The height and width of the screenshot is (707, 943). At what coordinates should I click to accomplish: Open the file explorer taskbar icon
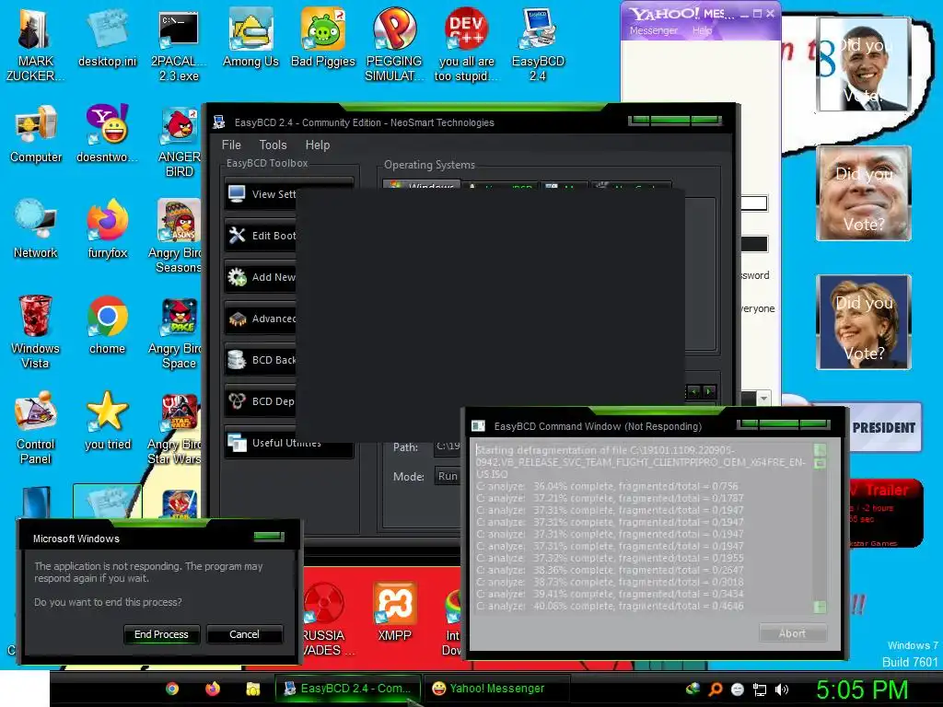[253, 689]
